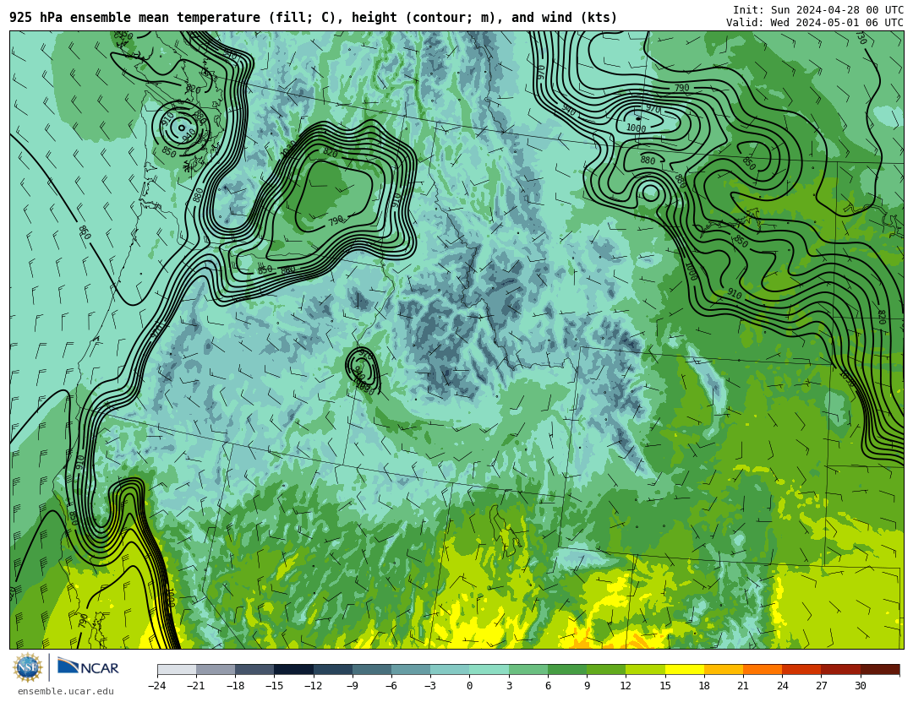
Task: Pick the light gray -24 to -21 colorbar swatch
Action: 177,669
